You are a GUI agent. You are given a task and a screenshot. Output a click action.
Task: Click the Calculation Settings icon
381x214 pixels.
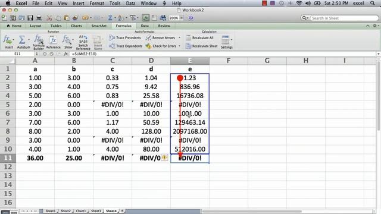226,40
